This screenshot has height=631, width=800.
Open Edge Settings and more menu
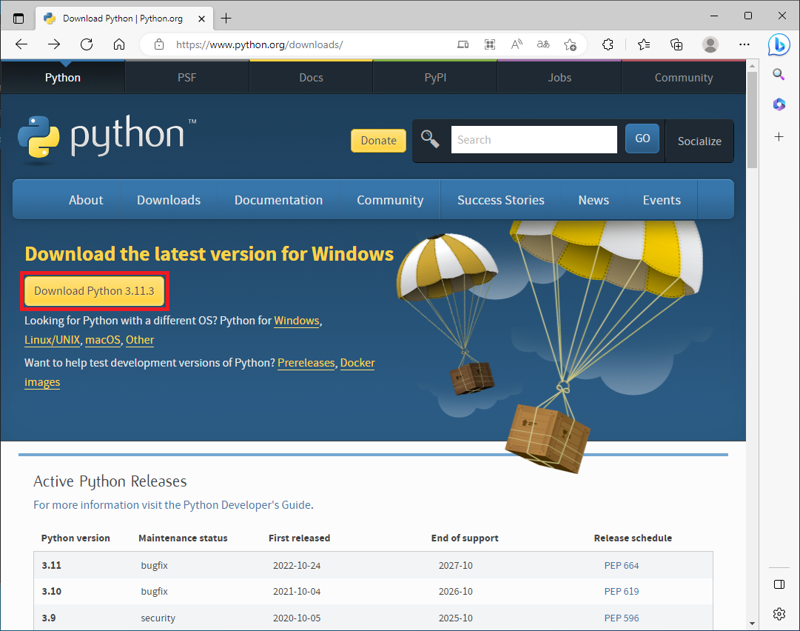(744, 44)
